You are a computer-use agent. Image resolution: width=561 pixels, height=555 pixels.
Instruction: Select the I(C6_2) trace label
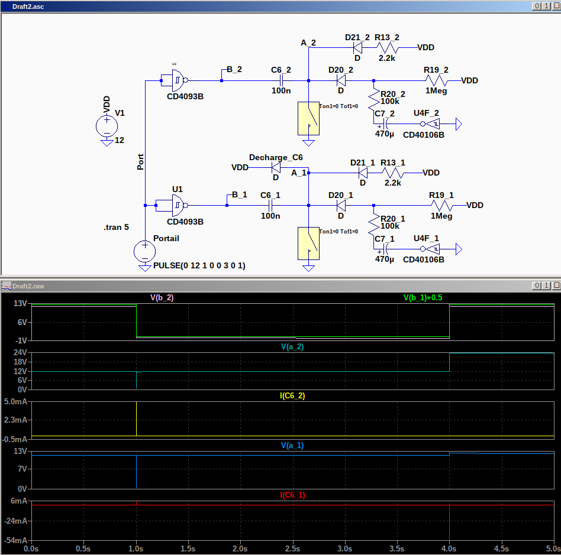(x=292, y=395)
